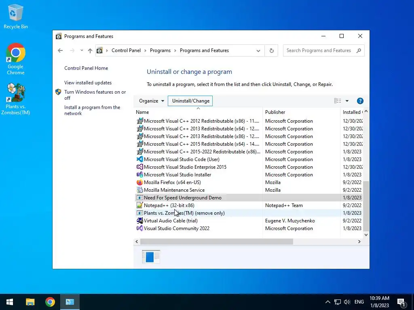Sort by the Installed On column header
The image size is (414, 310).
[x=352, y=112]
